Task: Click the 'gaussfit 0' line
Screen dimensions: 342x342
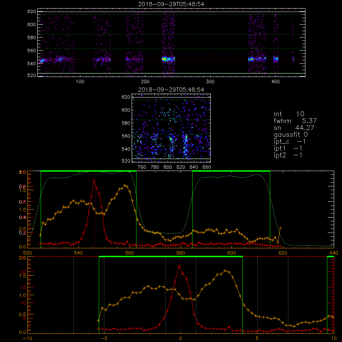Action: pos(290,134)
